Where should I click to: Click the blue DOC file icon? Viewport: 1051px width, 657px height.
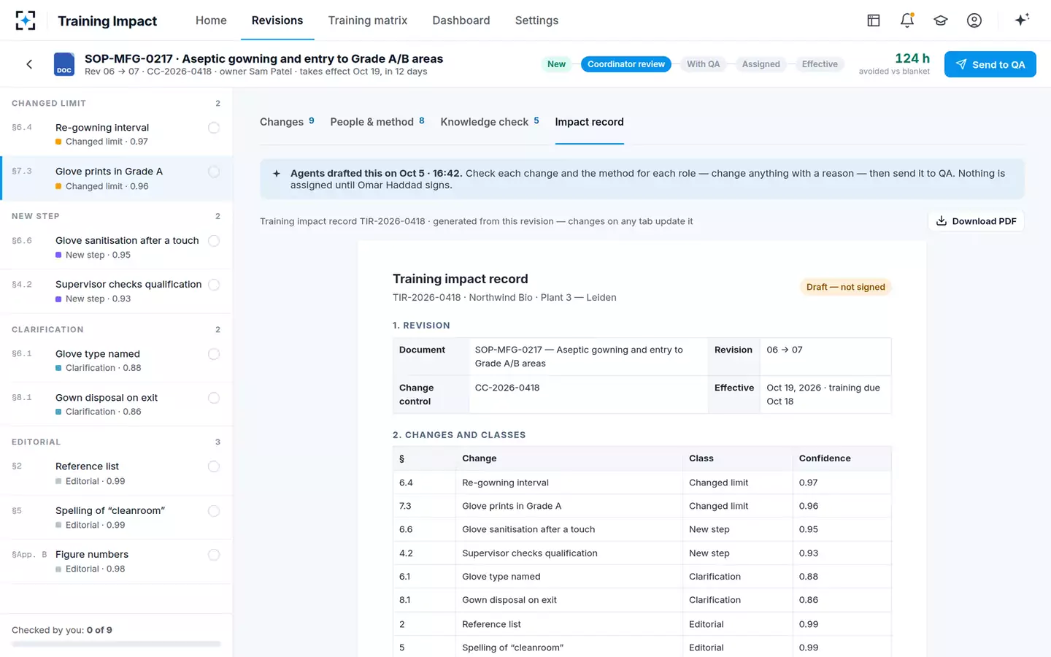pyautogui.click(x=64, y=64)
